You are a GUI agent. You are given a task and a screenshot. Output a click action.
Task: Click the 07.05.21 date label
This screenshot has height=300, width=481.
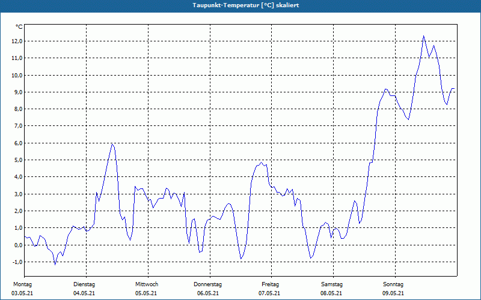(x=269, y=293)
